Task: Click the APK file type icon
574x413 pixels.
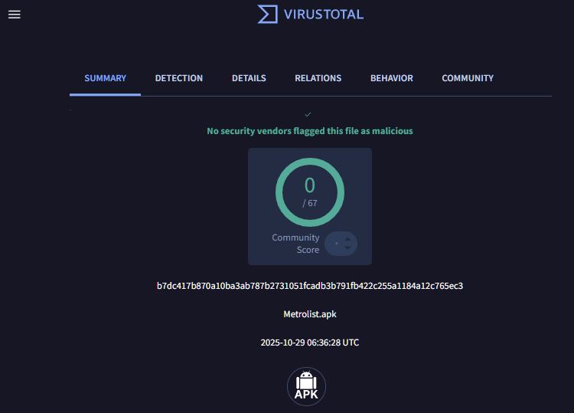Action: coord(306,386)
